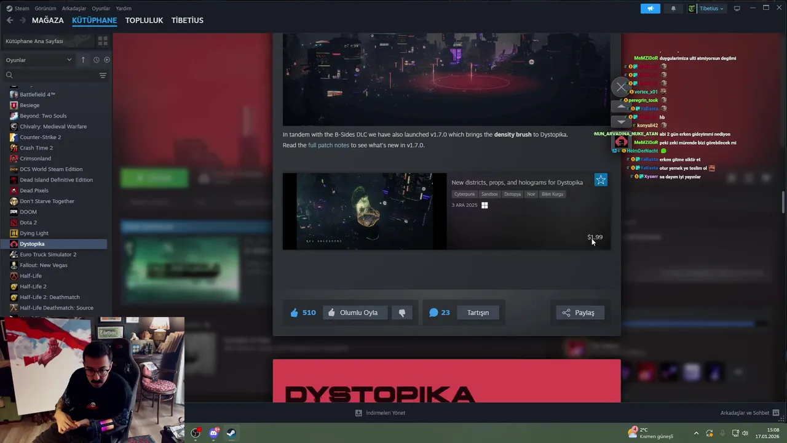Expand the Oyunlar filter dropdown
Viewport: 787px width, 443px height.
(39, 60)
